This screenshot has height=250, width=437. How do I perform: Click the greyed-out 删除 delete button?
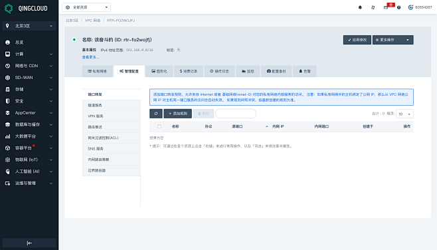tap(203, 114)
